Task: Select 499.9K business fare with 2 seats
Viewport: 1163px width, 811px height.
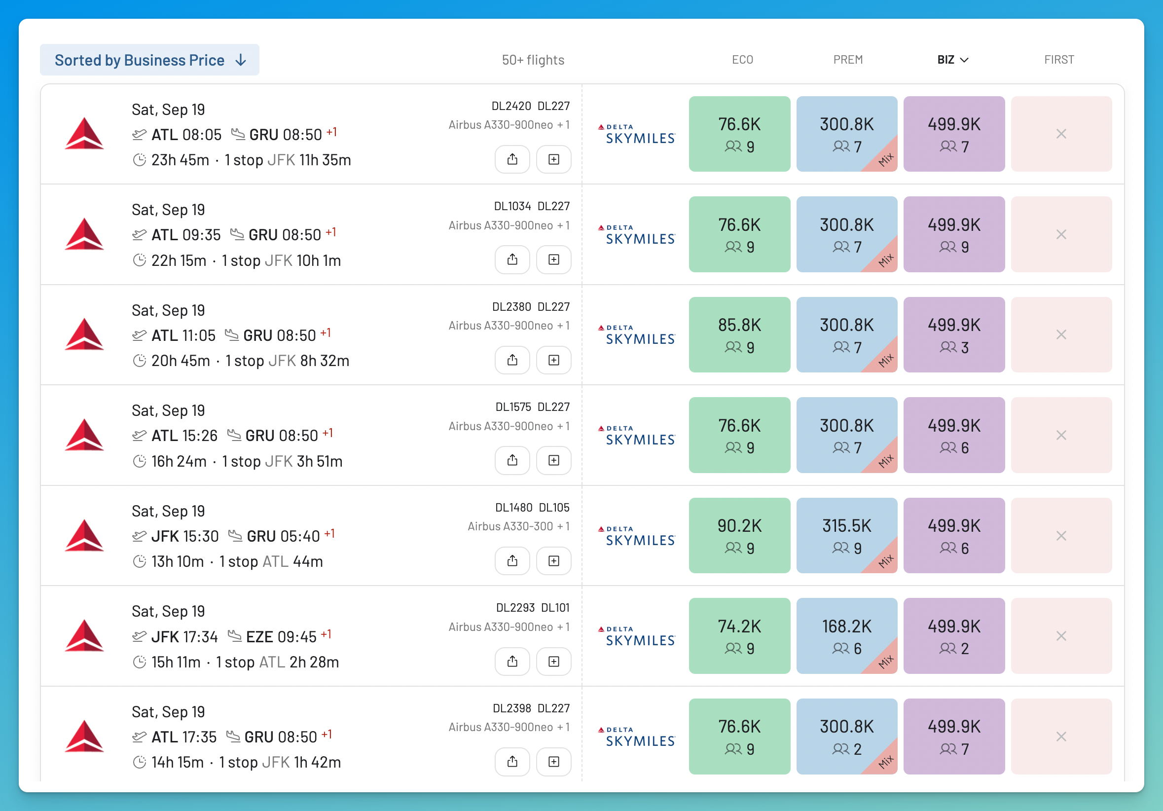Action: [x=954, y=636]
